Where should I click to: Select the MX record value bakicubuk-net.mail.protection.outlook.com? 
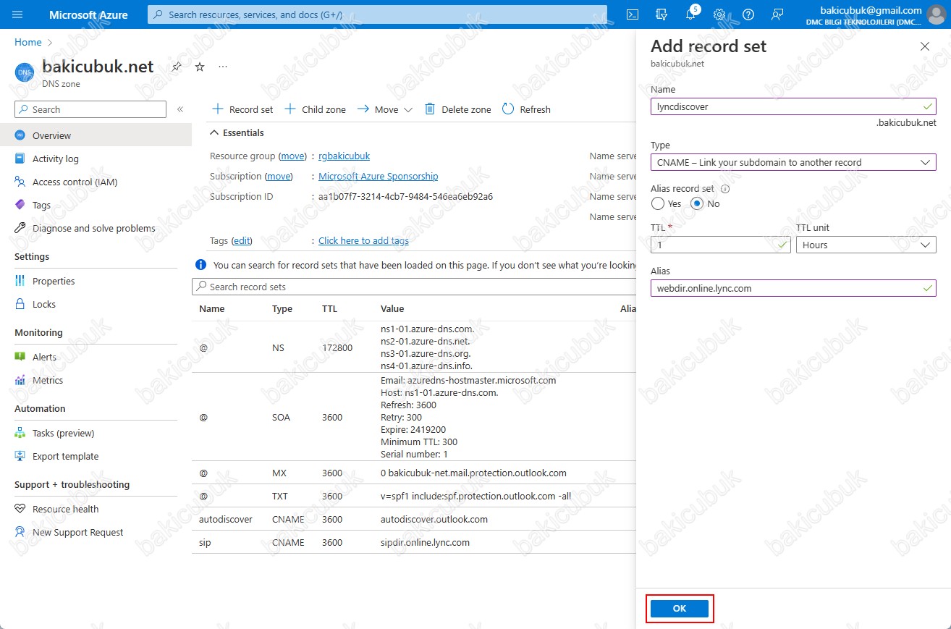click(x=473, y=473)
